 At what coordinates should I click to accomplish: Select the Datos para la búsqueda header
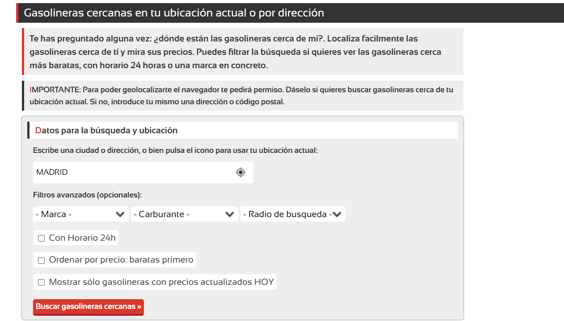click(106, 131)
